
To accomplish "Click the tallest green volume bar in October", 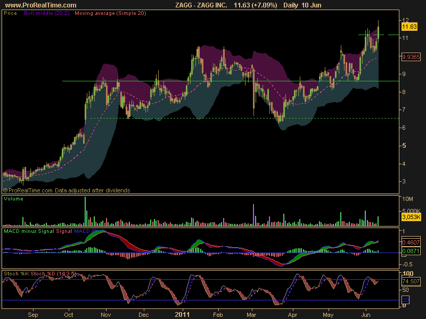I will coord(85,211).
